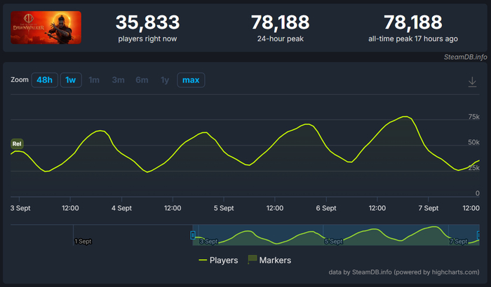The image size is (491, 287).
Task: Select the 1w zoom range
Action: point(71,80)
